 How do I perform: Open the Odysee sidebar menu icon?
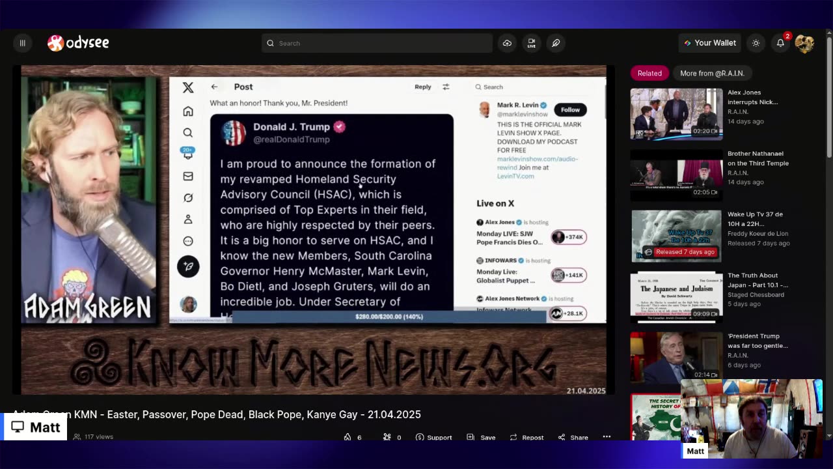click(x=22, y=43)
